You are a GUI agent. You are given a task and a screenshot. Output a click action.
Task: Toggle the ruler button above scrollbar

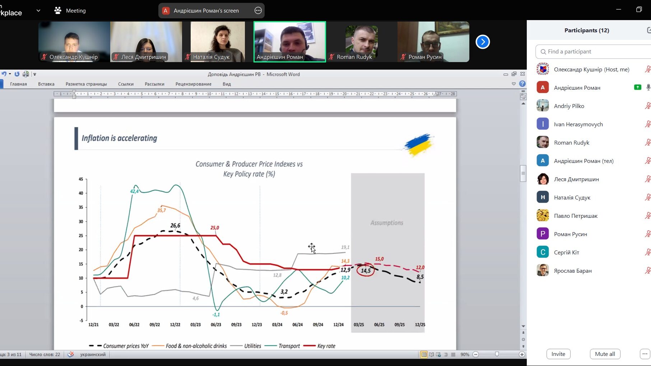pyautogui.click(x=523, y=96)
